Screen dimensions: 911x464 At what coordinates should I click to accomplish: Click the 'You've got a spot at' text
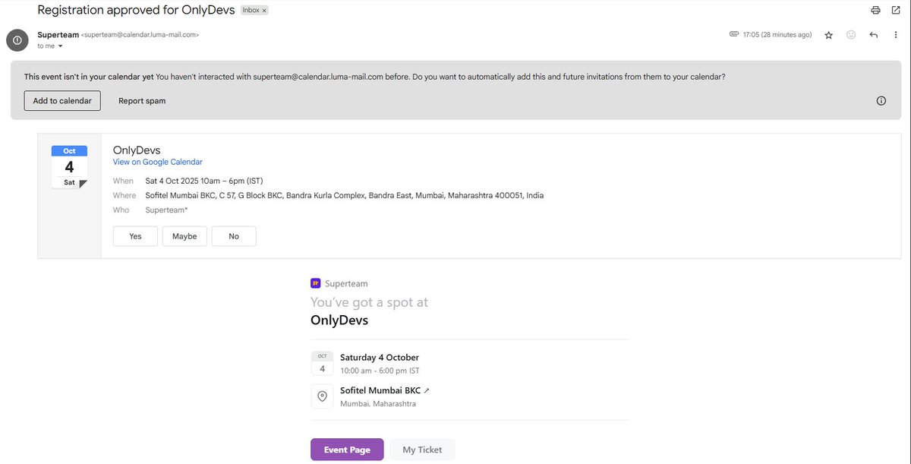[x=369, y=302]
